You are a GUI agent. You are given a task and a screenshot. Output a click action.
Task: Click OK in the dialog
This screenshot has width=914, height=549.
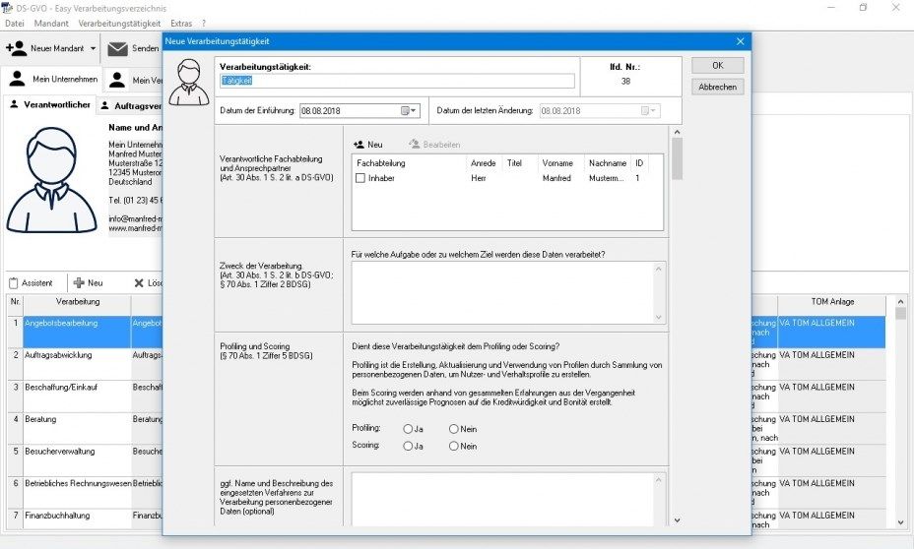(718, 65)
